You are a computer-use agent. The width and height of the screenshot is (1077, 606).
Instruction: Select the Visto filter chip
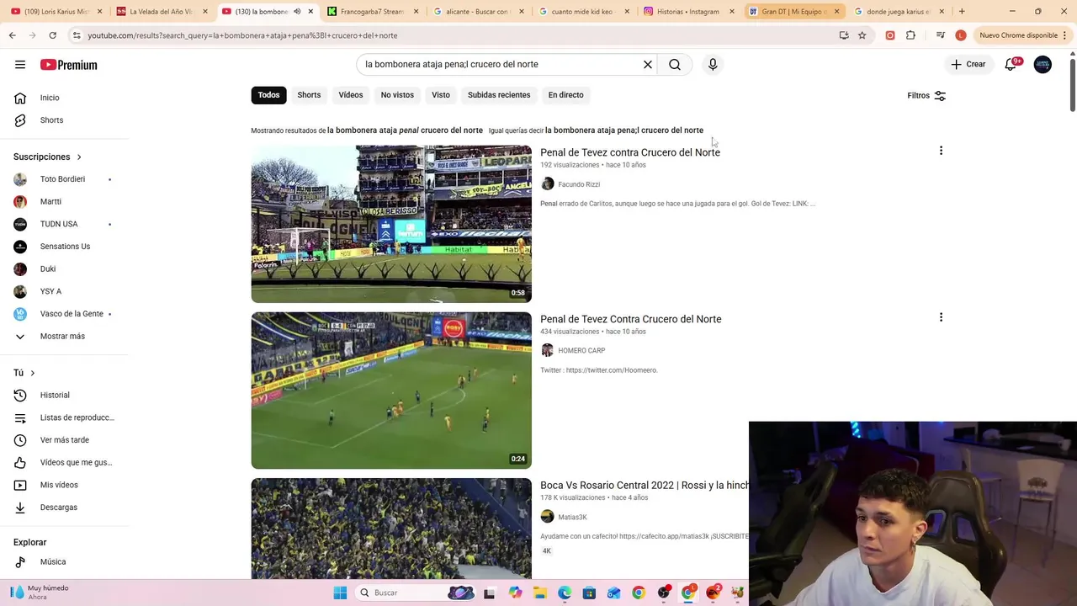(x=441, y=95)
